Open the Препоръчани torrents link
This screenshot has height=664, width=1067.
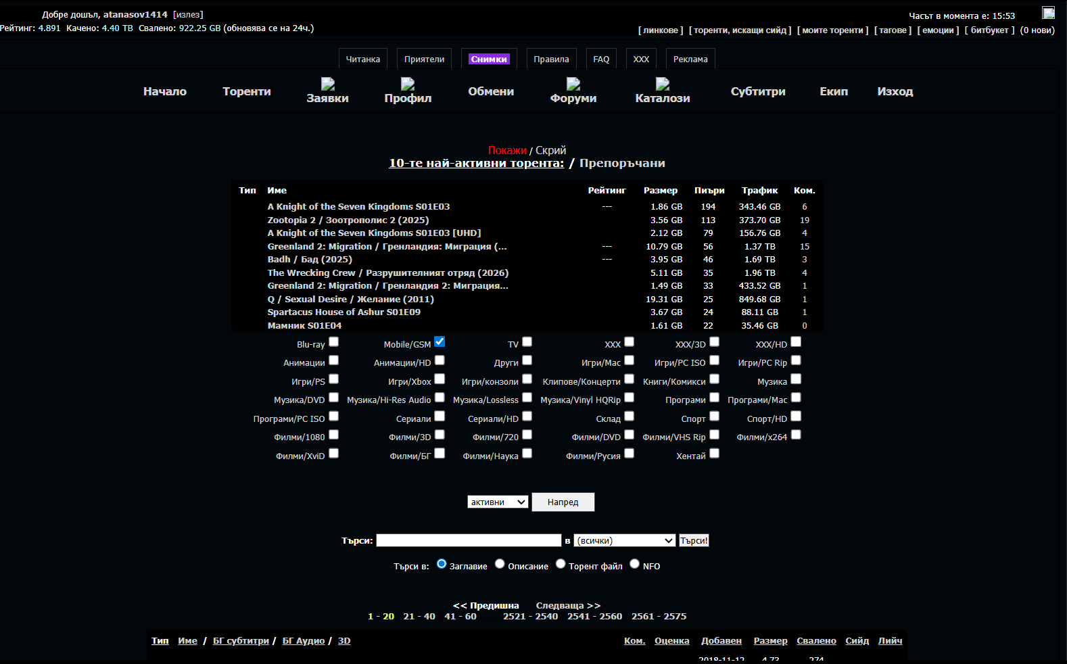tap(622, 164)
